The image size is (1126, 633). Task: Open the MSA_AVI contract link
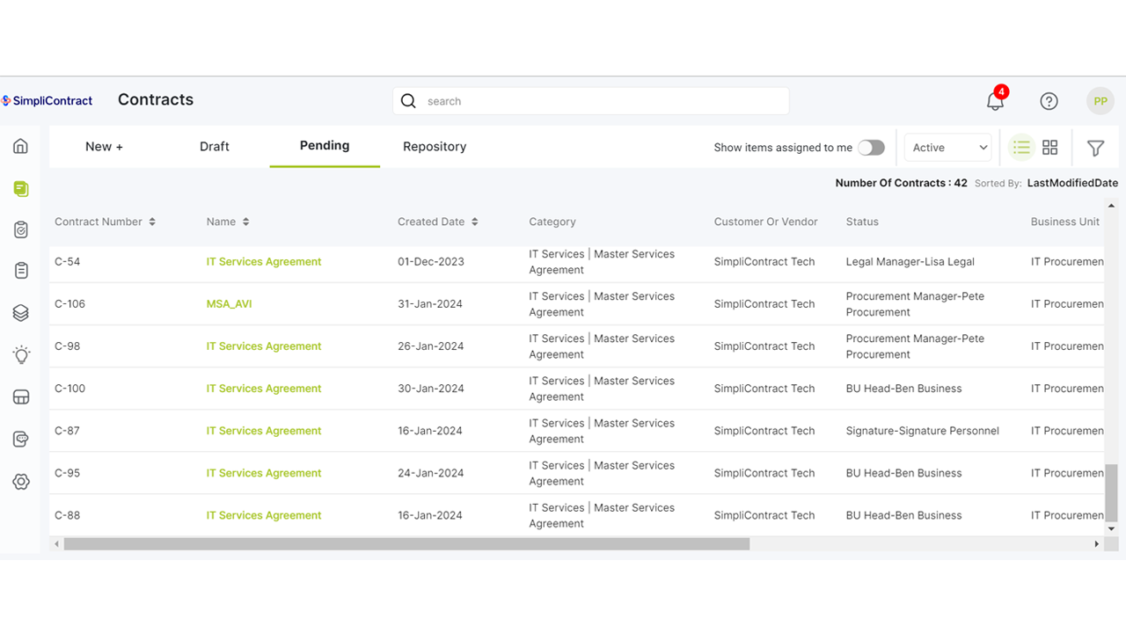tap(229, 304)
